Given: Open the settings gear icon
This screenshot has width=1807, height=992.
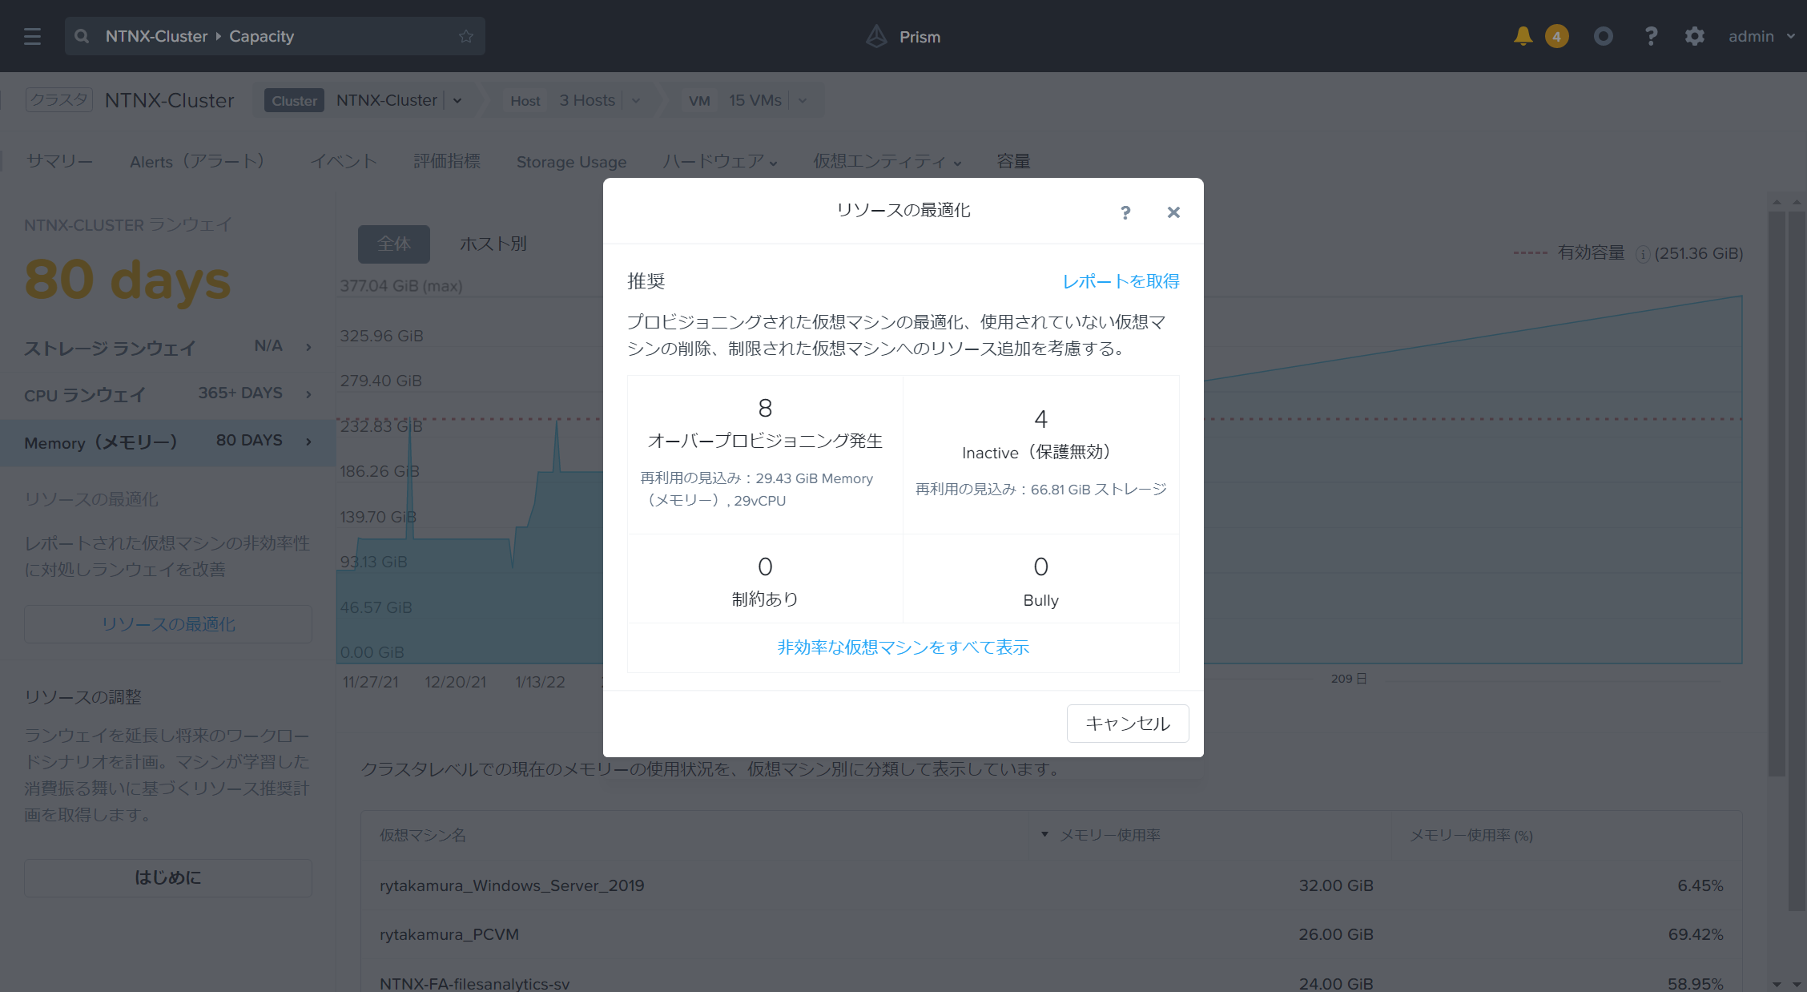Looking at the screenshot, I should point(1694,36).
